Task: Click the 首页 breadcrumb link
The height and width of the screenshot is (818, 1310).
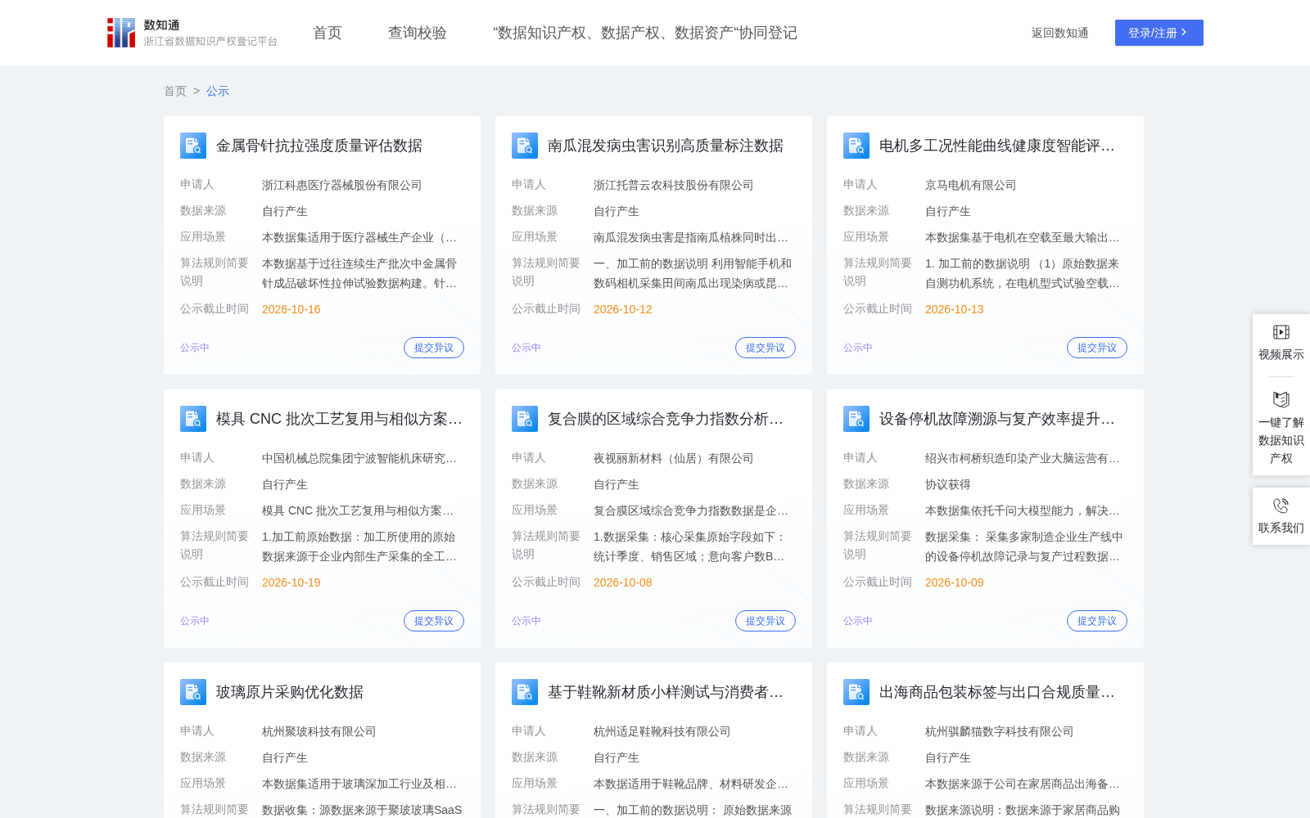Action: point(175,91)
